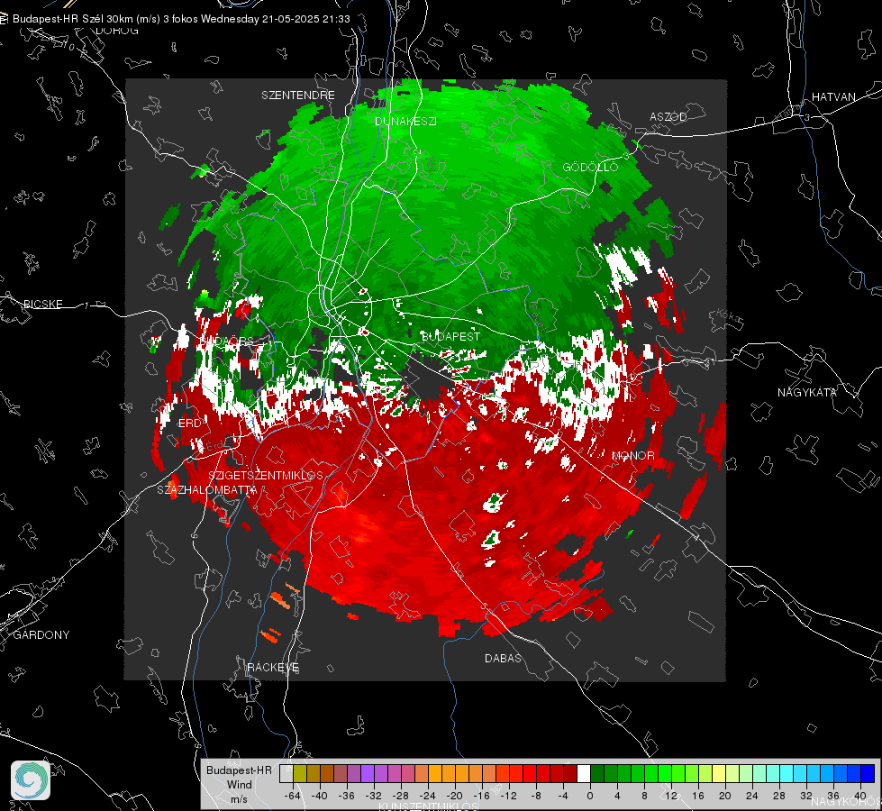Click the DUNAKESZI city label

(x=405, y=121)
